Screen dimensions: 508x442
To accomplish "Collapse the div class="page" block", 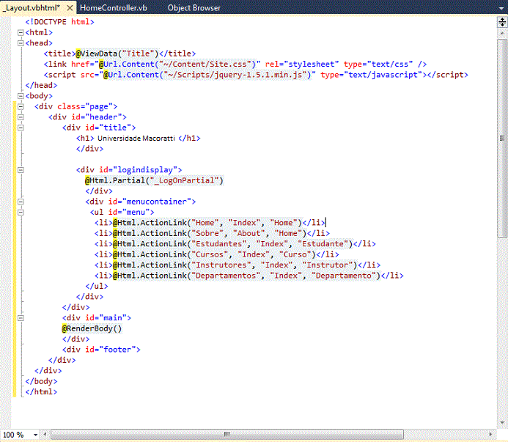I will [x=21, y=106].
